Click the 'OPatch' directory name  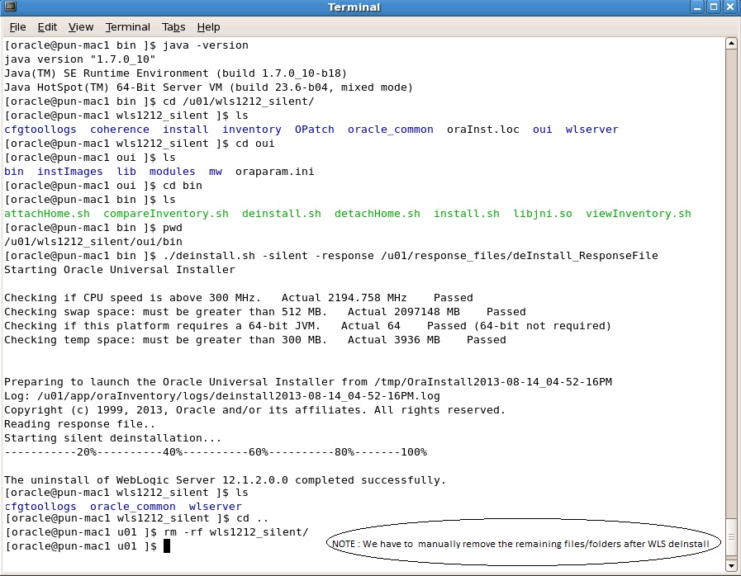click(314, 130)
